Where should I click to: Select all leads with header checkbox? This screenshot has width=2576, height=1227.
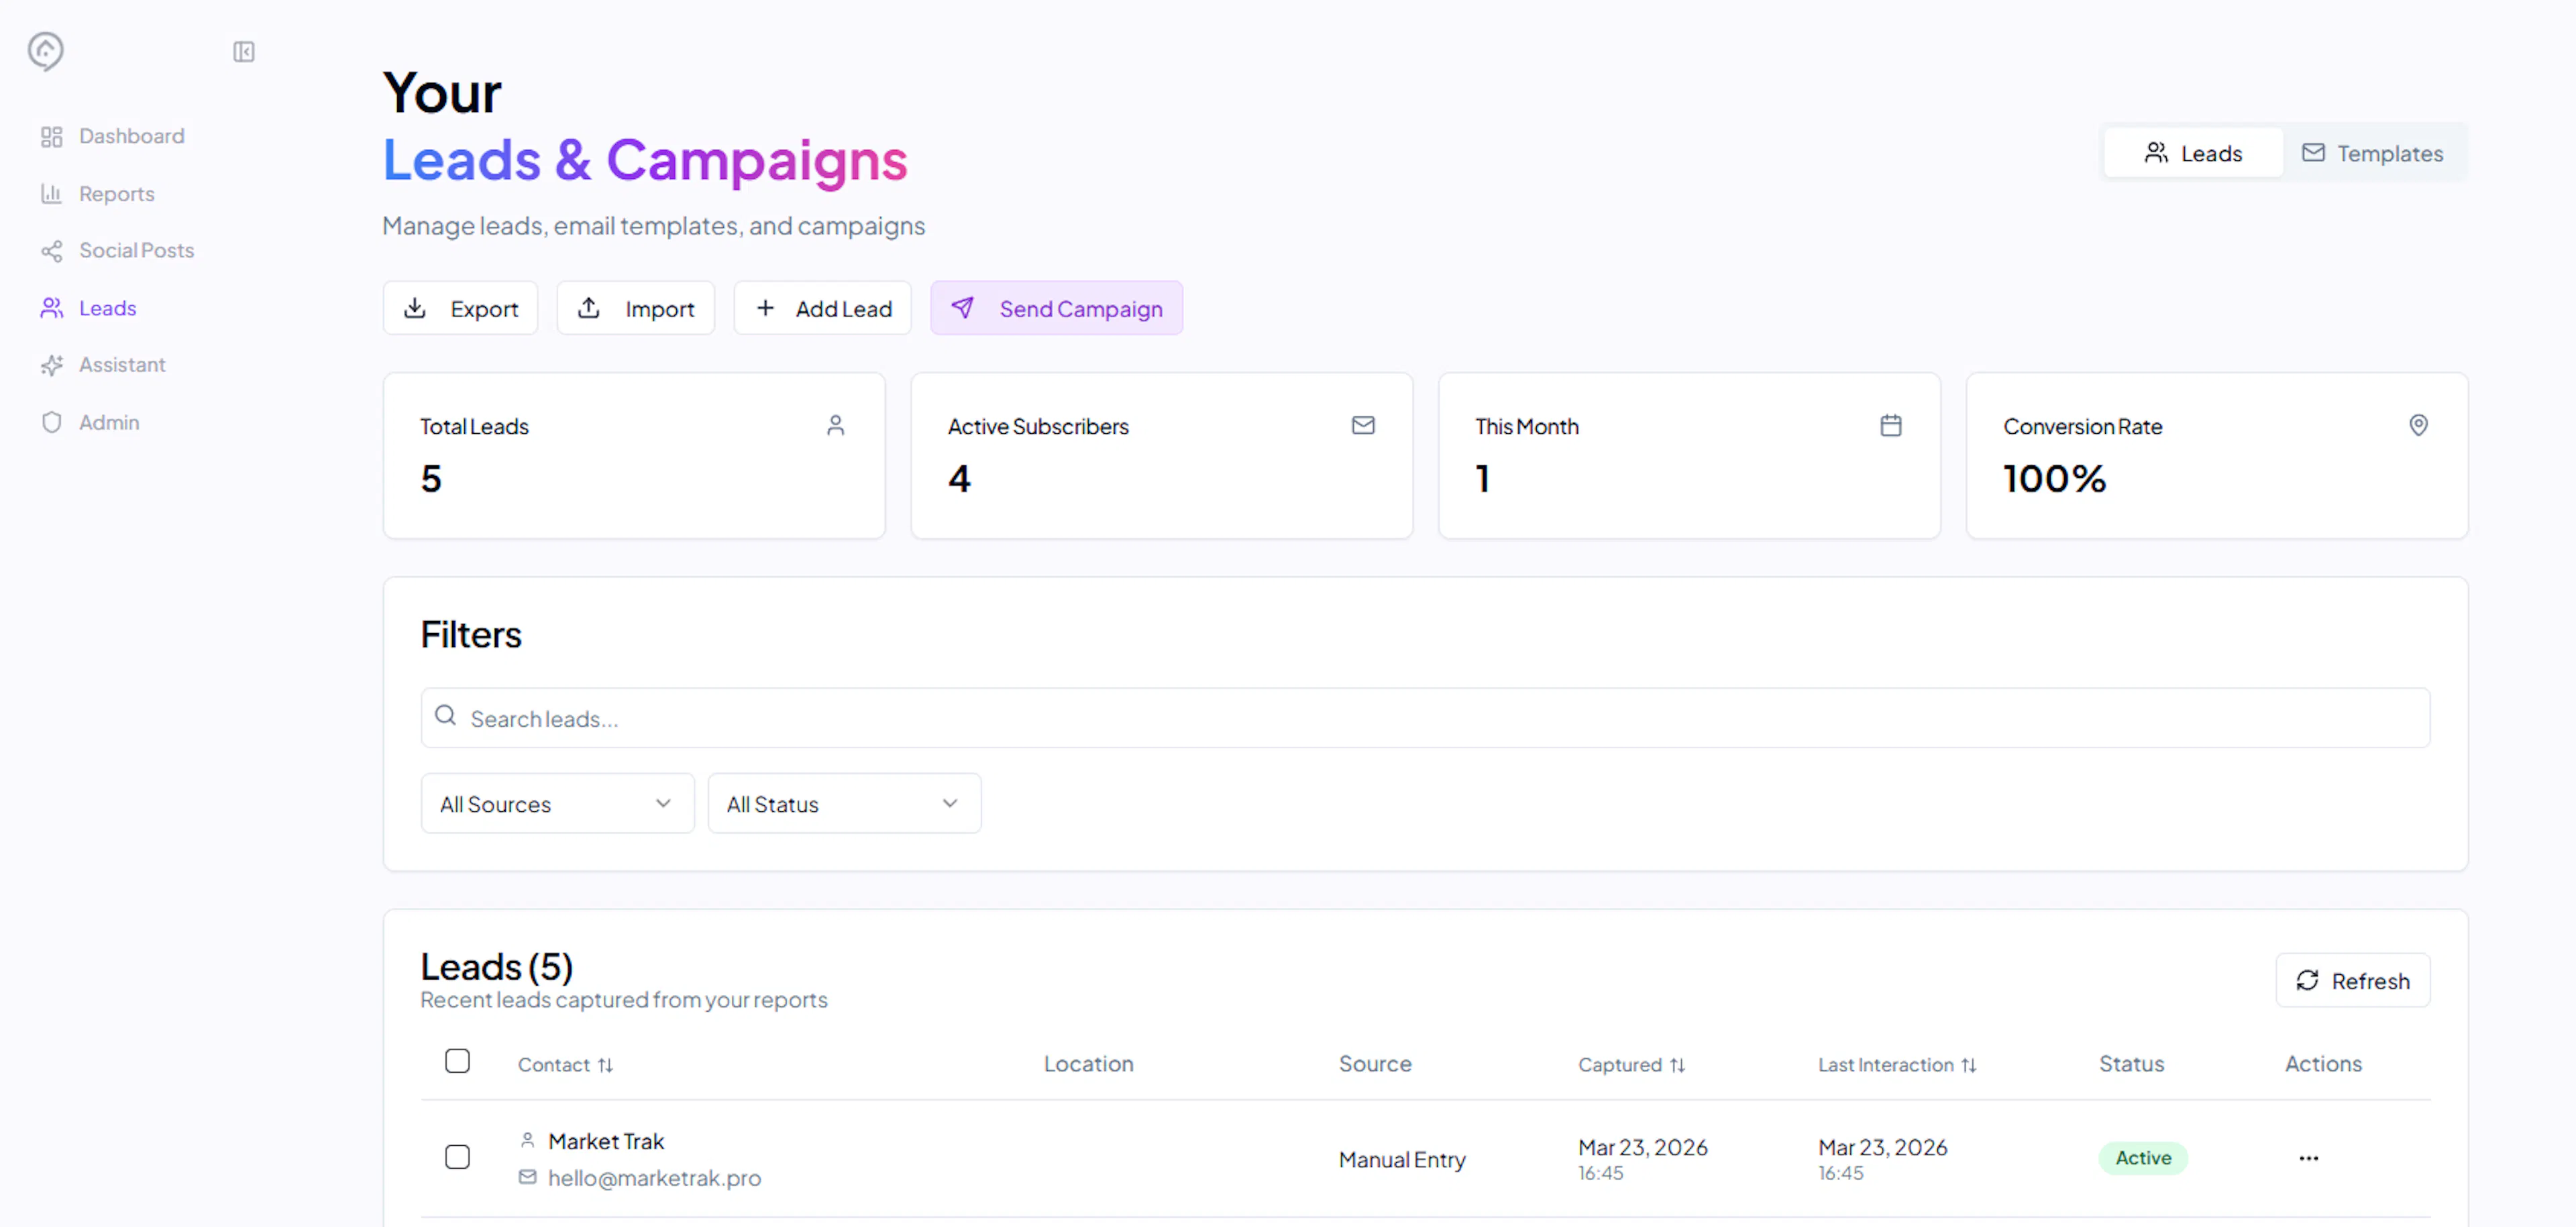tap(457, 1061)
